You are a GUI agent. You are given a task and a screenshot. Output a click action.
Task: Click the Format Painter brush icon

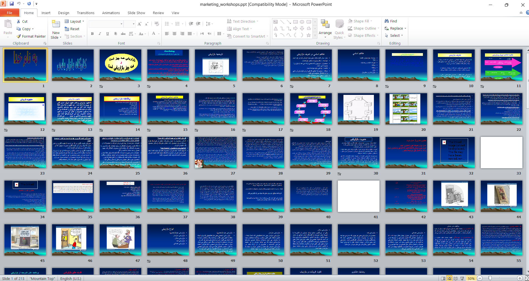19,36
